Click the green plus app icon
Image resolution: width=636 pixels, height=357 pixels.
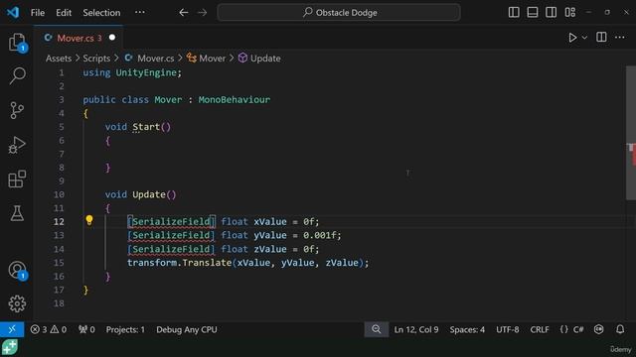point(9,347)
